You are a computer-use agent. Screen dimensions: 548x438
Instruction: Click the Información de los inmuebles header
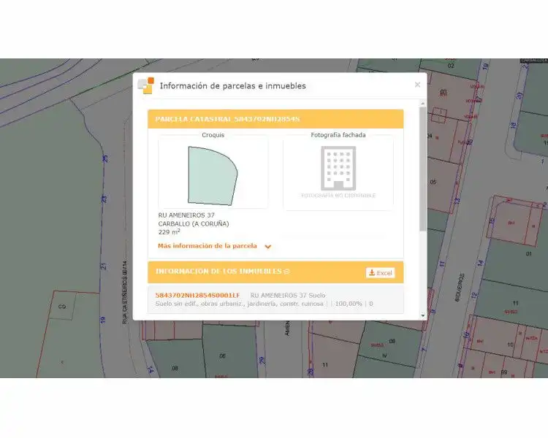(275, 272)
